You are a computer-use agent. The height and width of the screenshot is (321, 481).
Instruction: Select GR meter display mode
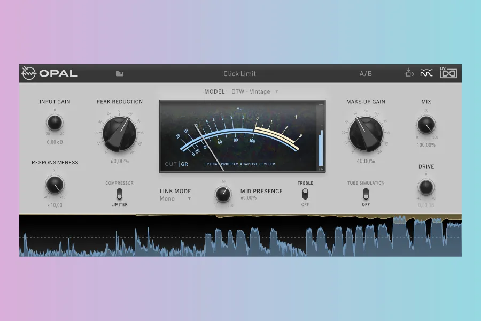tap(184, 164)
